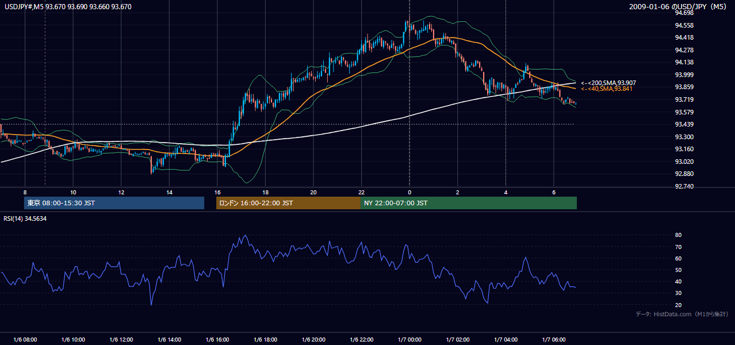Click price axis value 93.020

click(x=684, y=162)
